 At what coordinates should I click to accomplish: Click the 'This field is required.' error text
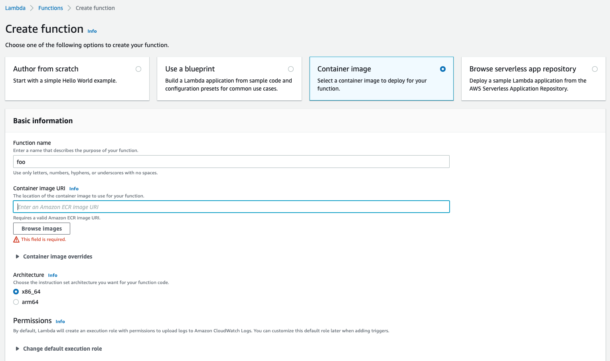(x=43, y=239)
